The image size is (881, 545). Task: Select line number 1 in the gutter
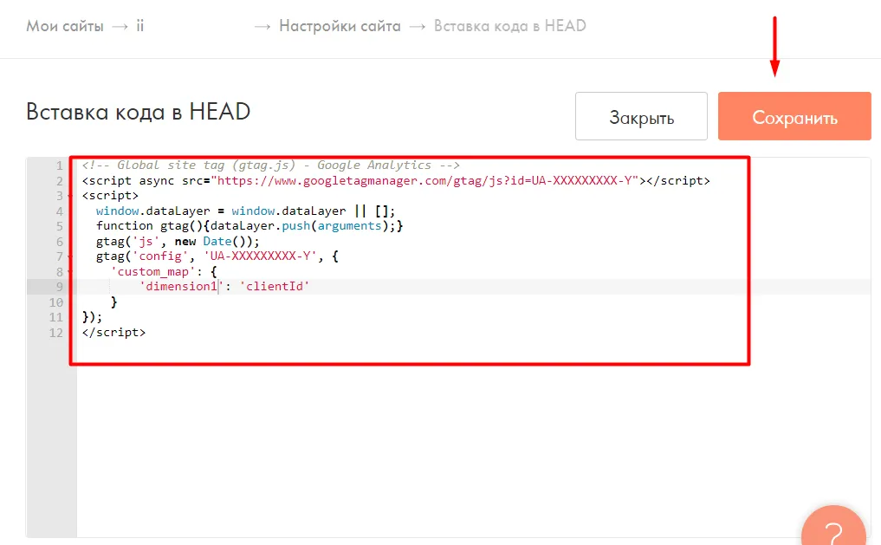click(59, 165)
